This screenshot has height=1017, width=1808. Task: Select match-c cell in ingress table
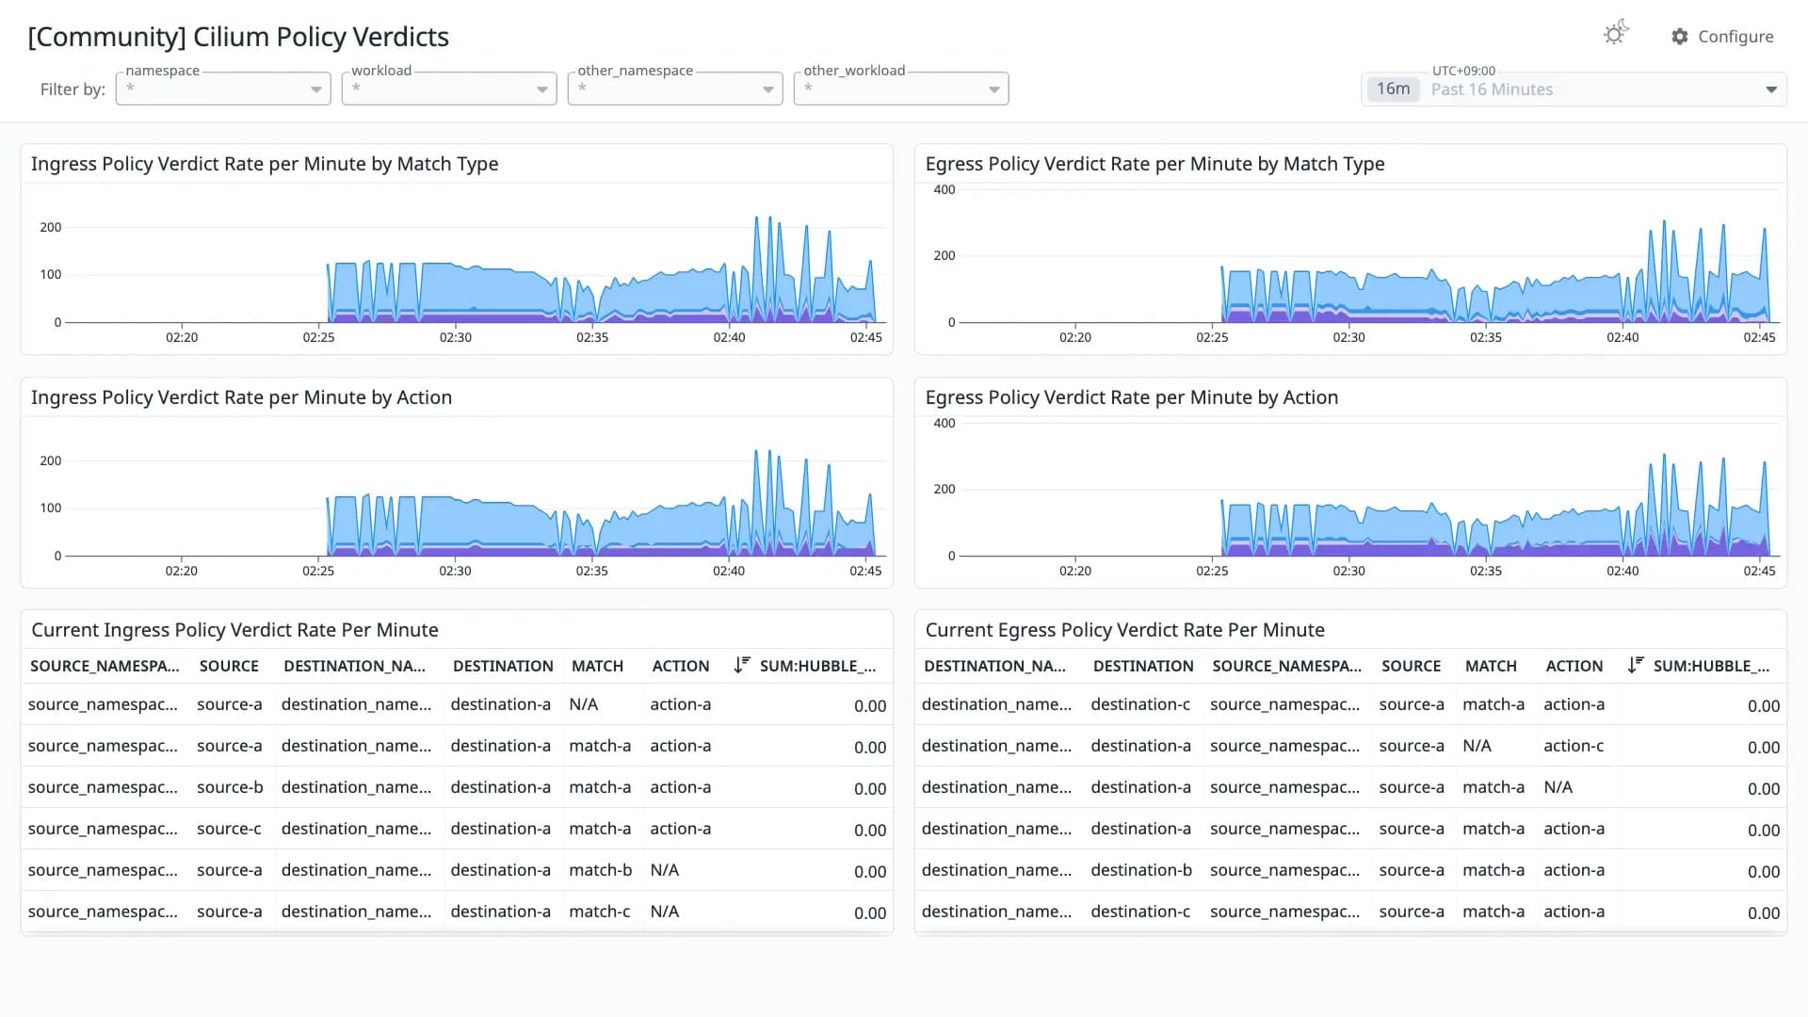point(600,912)
